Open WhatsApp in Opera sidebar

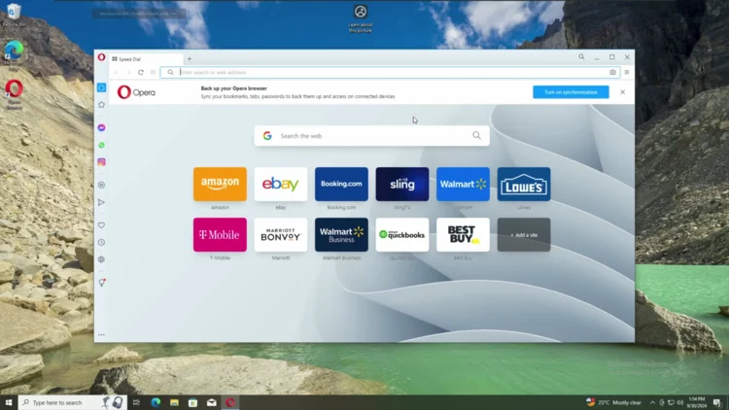click(101, 145)
